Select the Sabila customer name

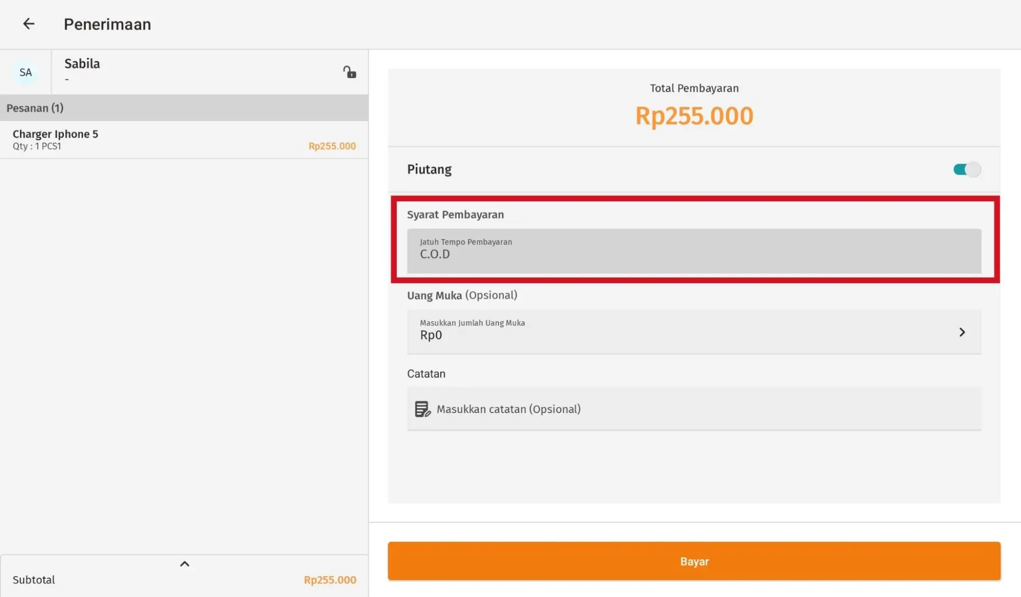tap(82, 64)
